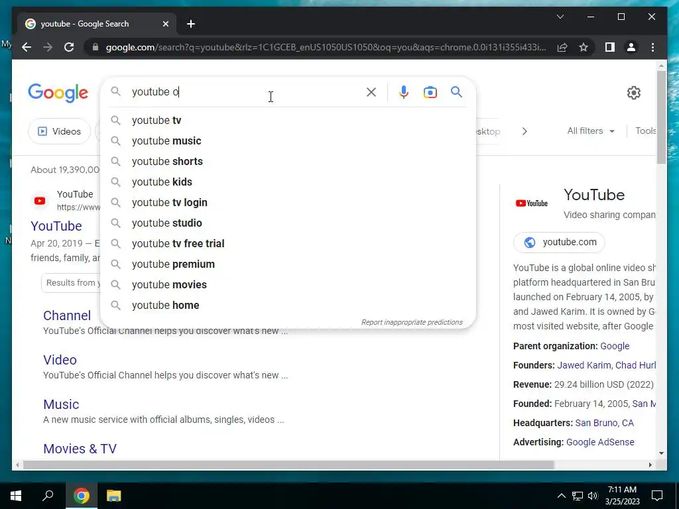Click the blue magnifier search button
This screenshot has height=509, width=679.
(456, 91)
